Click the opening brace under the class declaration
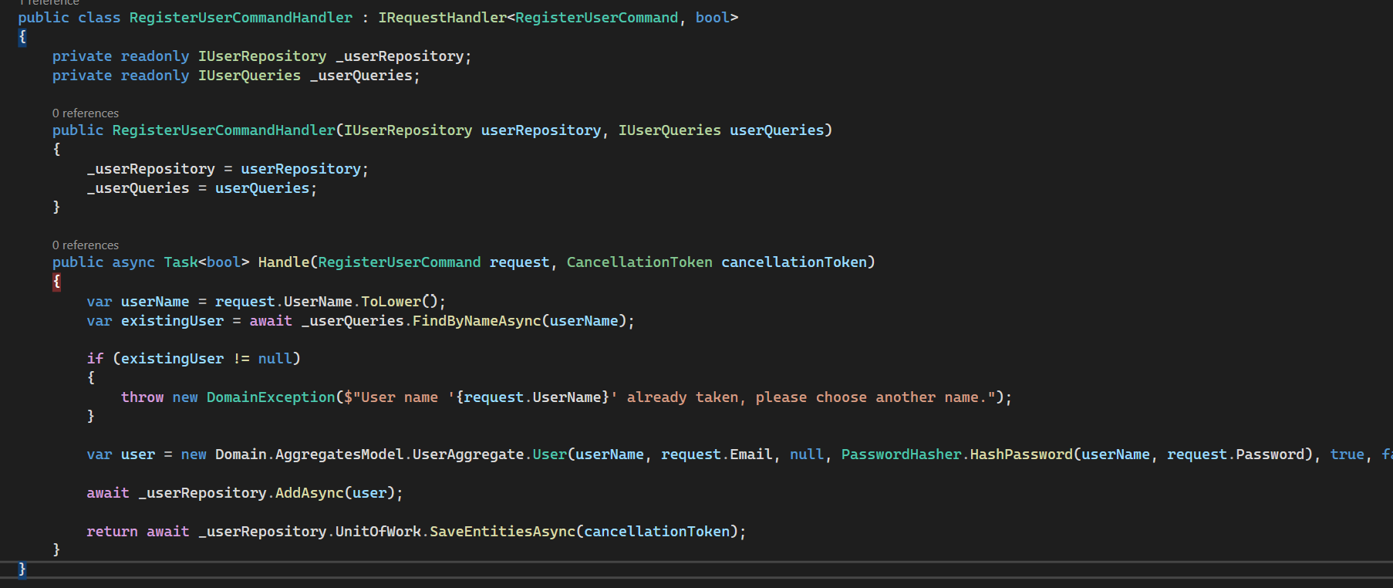Image resolution: width=1393 pixels, height=588 pixels. (22, 36)
